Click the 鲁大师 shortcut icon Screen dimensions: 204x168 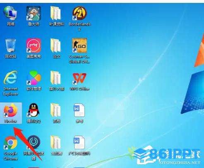[x=34, y=16]
